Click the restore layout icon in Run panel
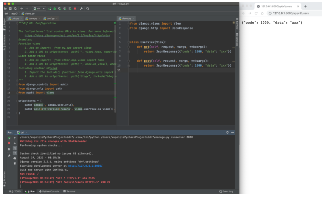 [9, 150]
